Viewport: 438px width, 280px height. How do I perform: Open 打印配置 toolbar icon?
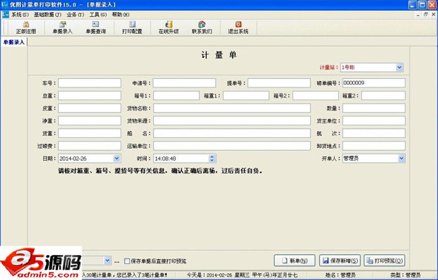coord(132,28)
